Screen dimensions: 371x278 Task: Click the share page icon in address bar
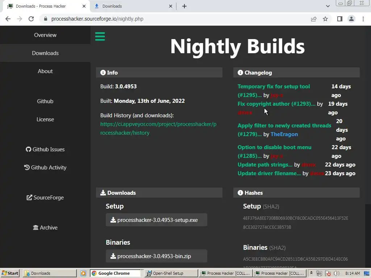pos(314,19)
